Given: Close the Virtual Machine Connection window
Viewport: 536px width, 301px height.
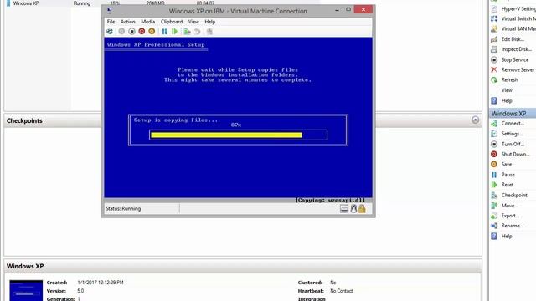Looking at the screenshot, I should click(363, 9).
